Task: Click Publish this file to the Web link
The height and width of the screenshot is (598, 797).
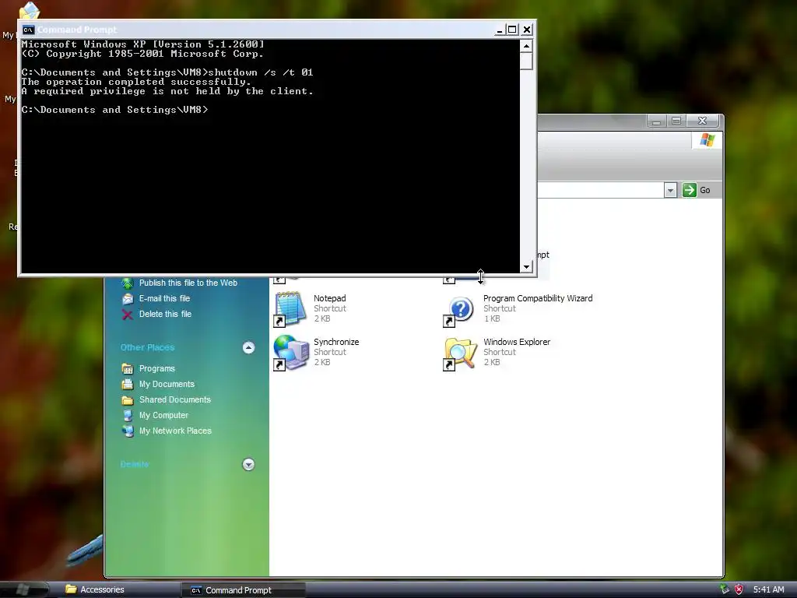Action: pos(188,283)
